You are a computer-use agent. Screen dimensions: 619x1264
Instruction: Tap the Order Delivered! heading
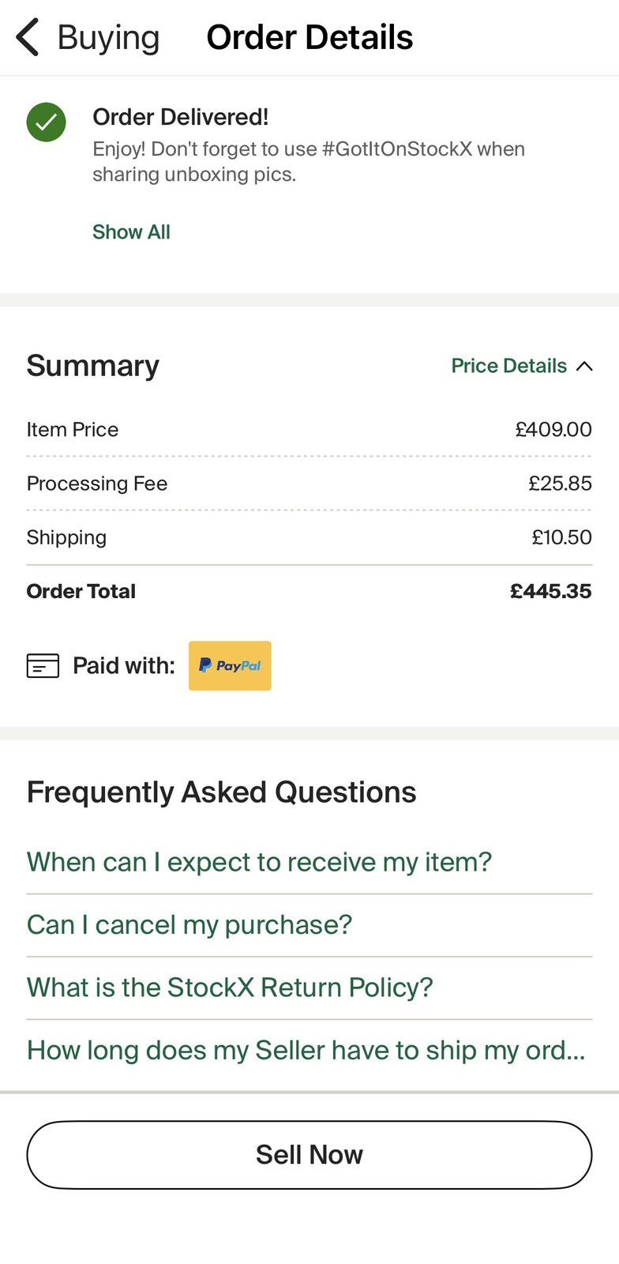click(x=181, y=117)
